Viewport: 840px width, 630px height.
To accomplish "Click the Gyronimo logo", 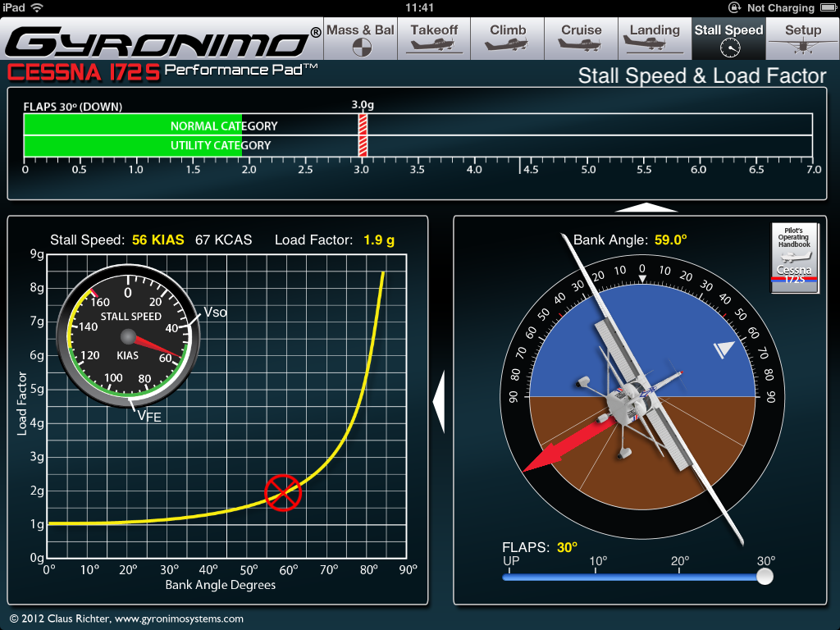I will coord(163,41).
